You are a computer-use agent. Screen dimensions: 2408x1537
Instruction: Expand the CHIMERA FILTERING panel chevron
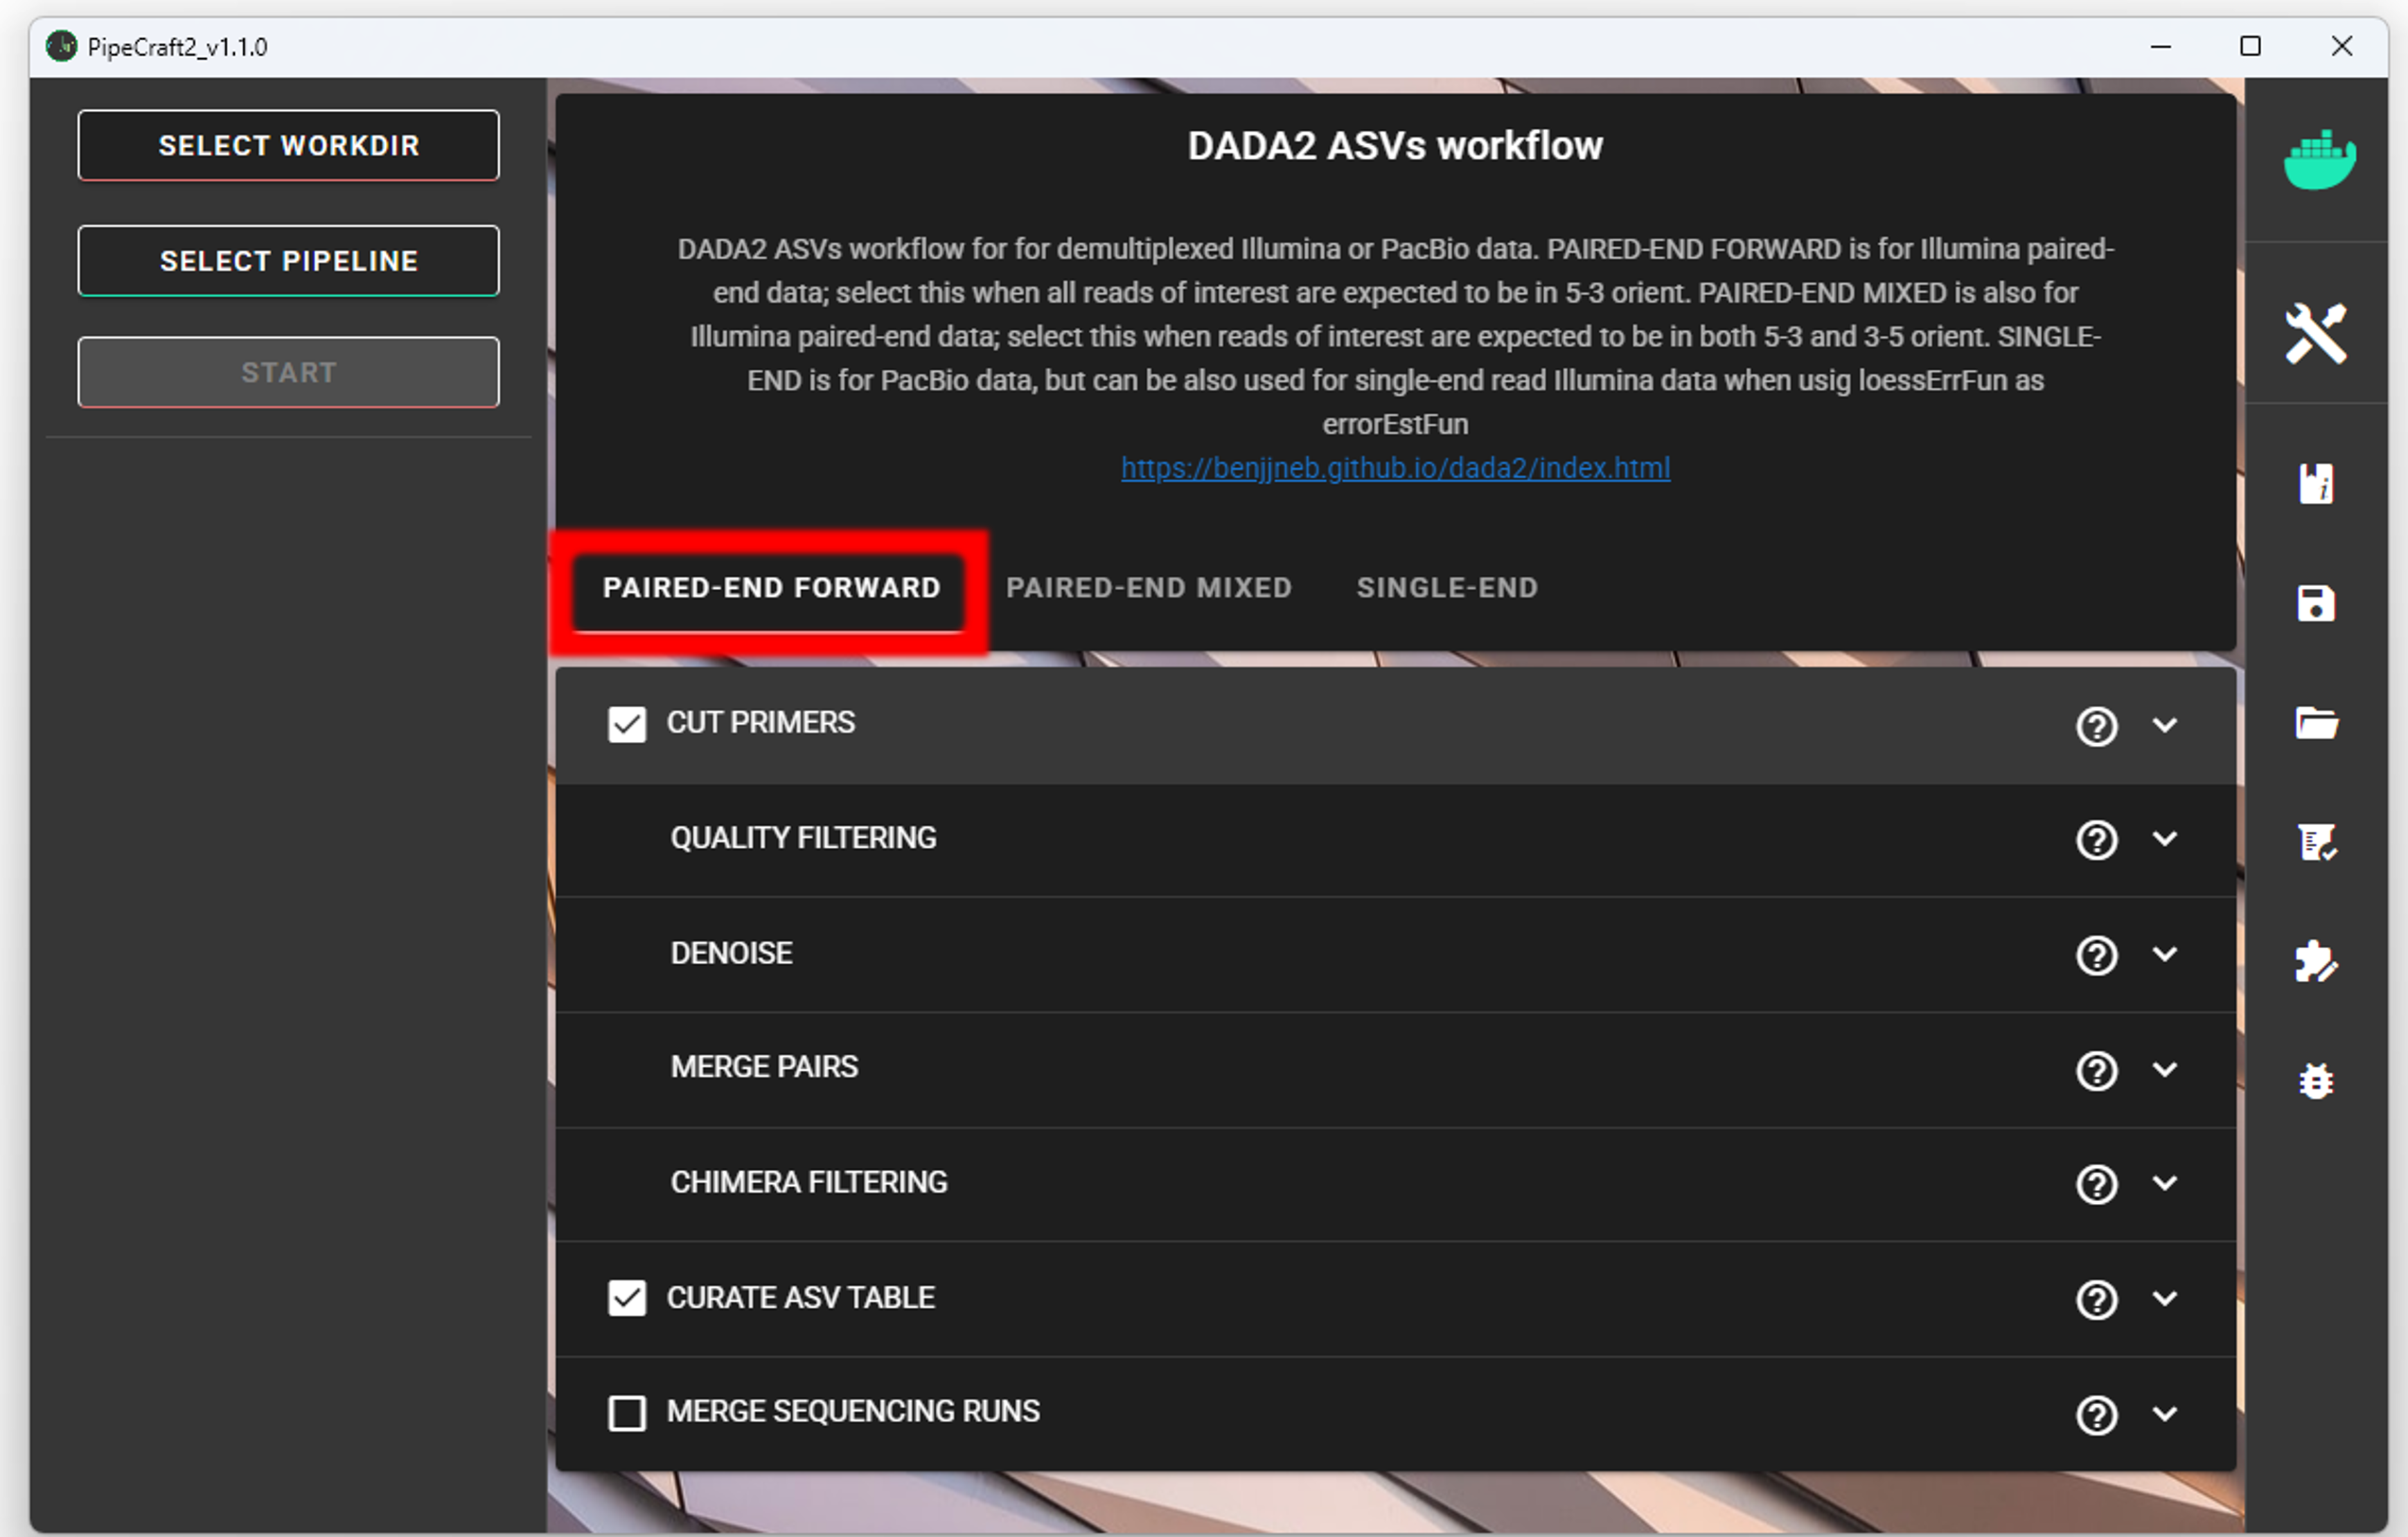click(2164, 1183)
